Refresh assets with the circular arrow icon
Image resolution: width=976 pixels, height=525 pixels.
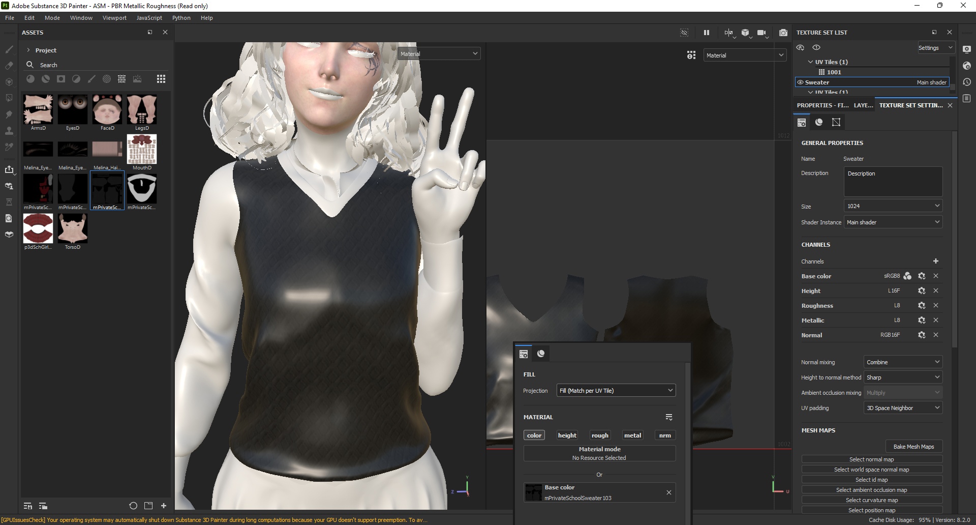(133, 506)
